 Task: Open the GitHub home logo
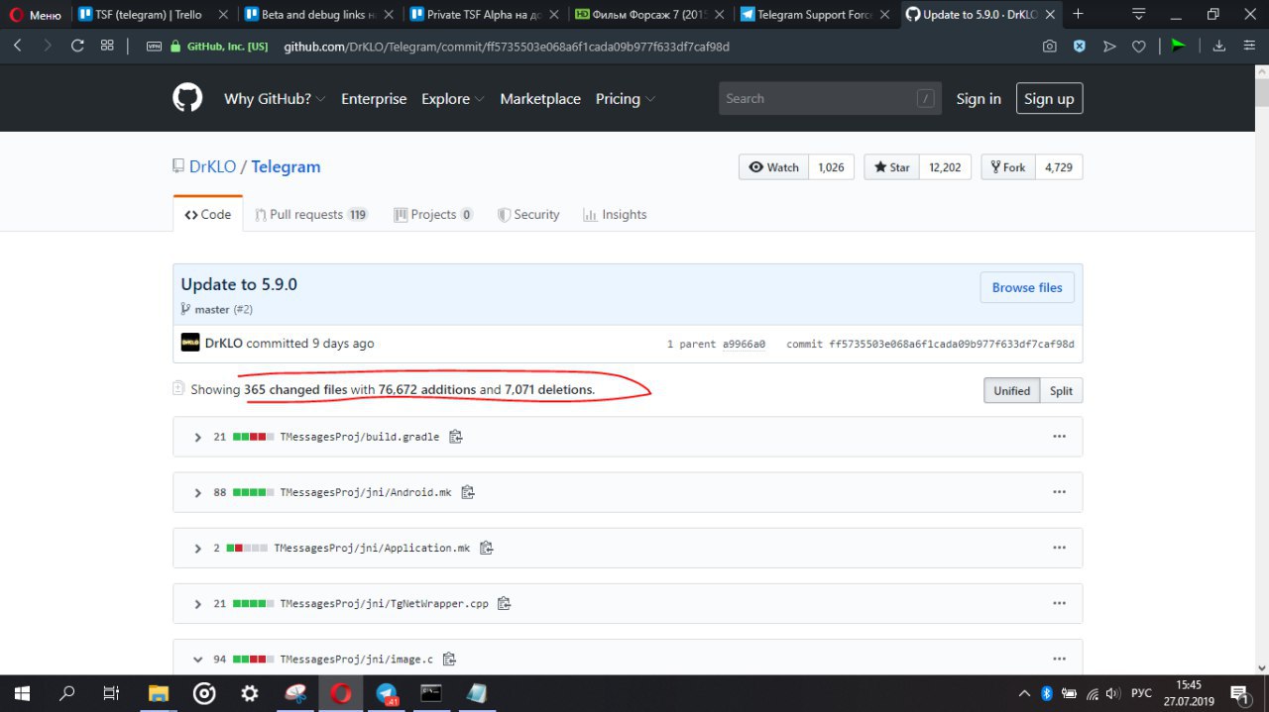[x=187, y=98]
